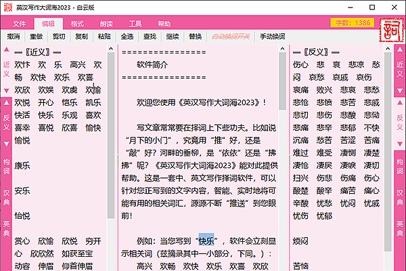Click the synonym 欢忭
Screen dimensions: 406x271
click(22, 65)
